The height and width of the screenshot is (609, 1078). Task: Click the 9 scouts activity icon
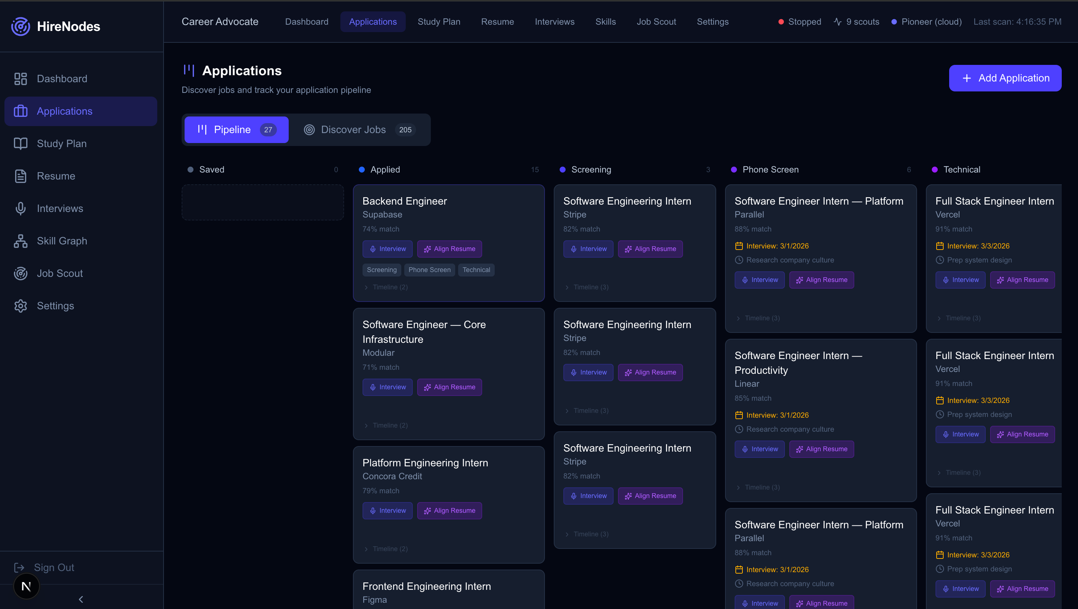click(x=838, y=22)
